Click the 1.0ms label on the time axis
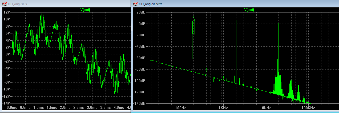 point(38,108)
